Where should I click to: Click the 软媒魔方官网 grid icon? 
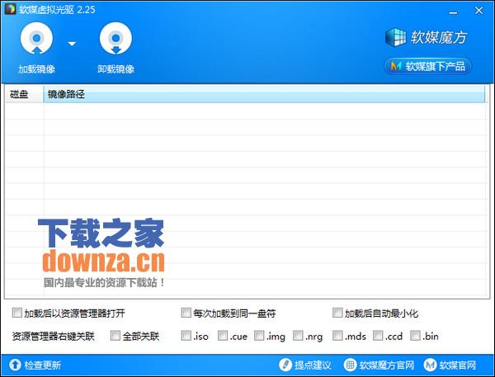coord(350,365)
